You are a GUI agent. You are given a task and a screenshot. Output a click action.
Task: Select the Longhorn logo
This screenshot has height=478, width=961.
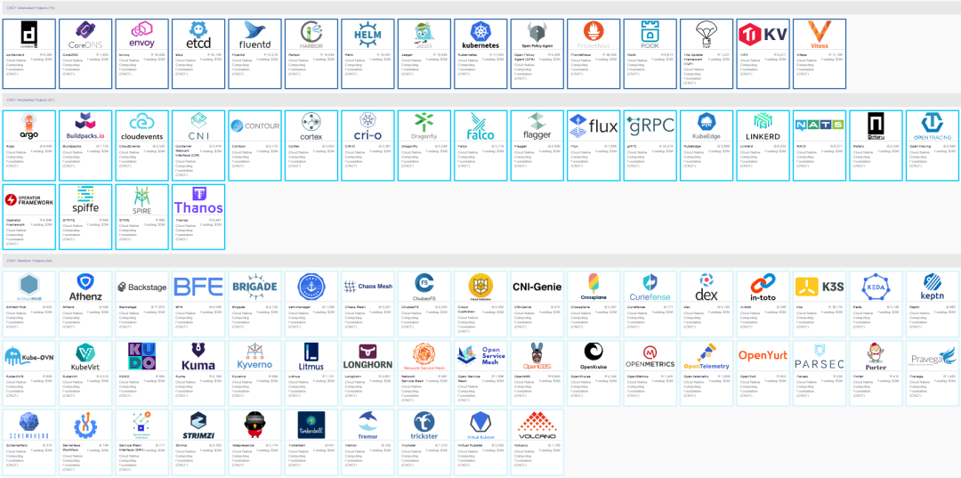367,356
